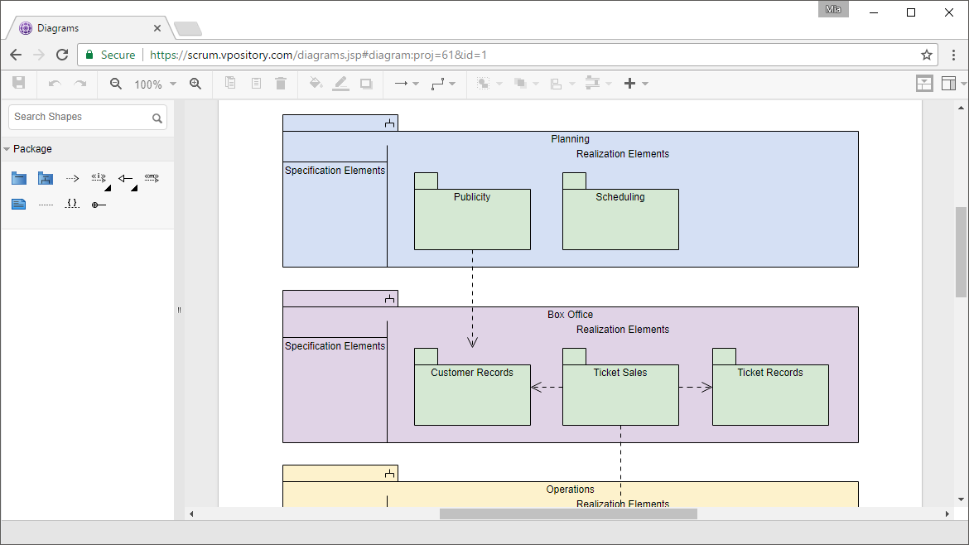Viewport: 969px width, 545px height.
Task: Select the Ticket Sales package
Action: tap(620, 387)
